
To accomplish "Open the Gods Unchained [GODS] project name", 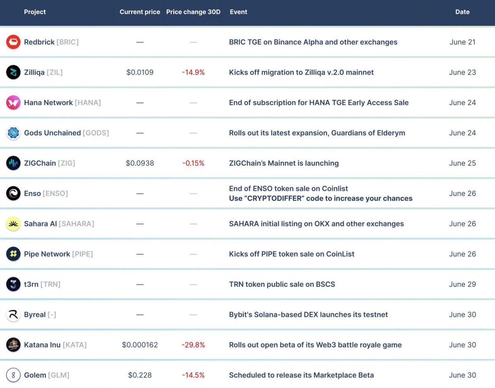I will tap(66, 133).
